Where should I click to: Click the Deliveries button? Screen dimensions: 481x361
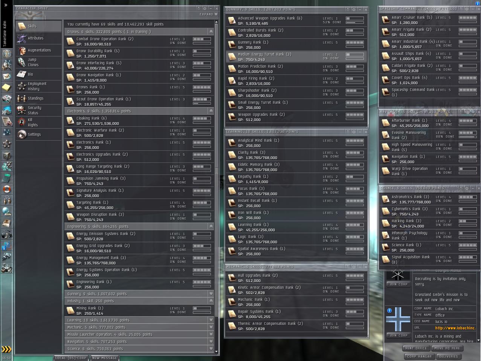(449, 356)
